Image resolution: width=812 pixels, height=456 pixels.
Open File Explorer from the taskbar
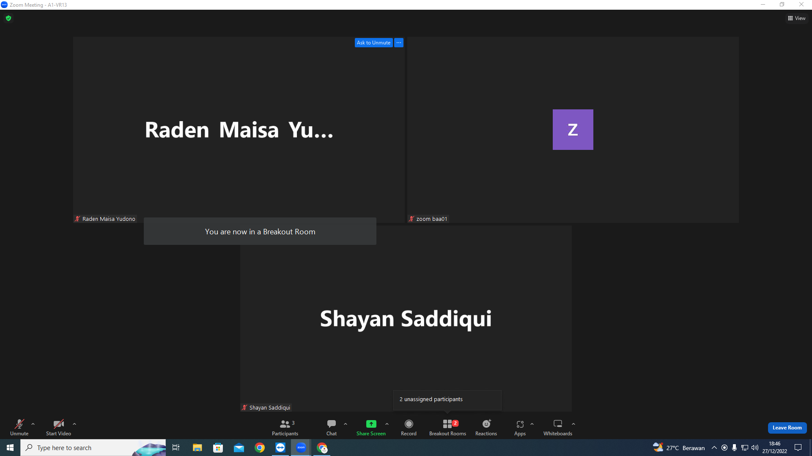click(197, 448)
